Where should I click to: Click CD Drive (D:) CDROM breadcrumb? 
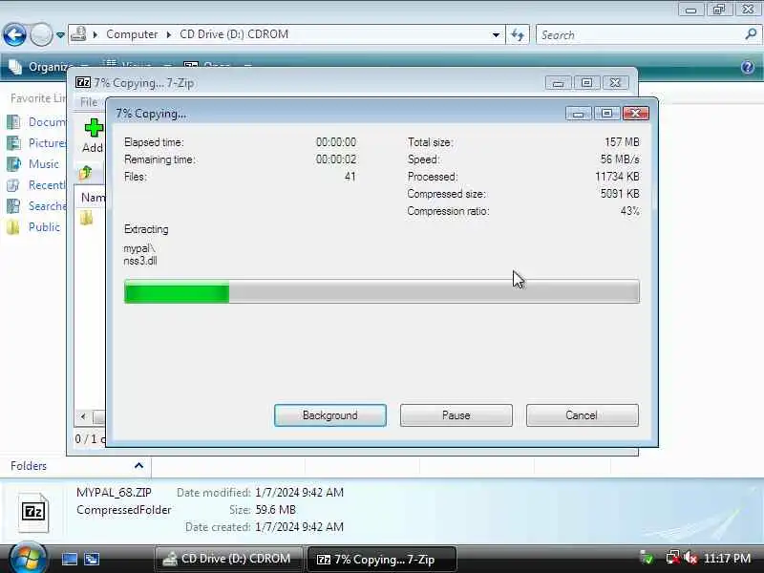(234, 34)
